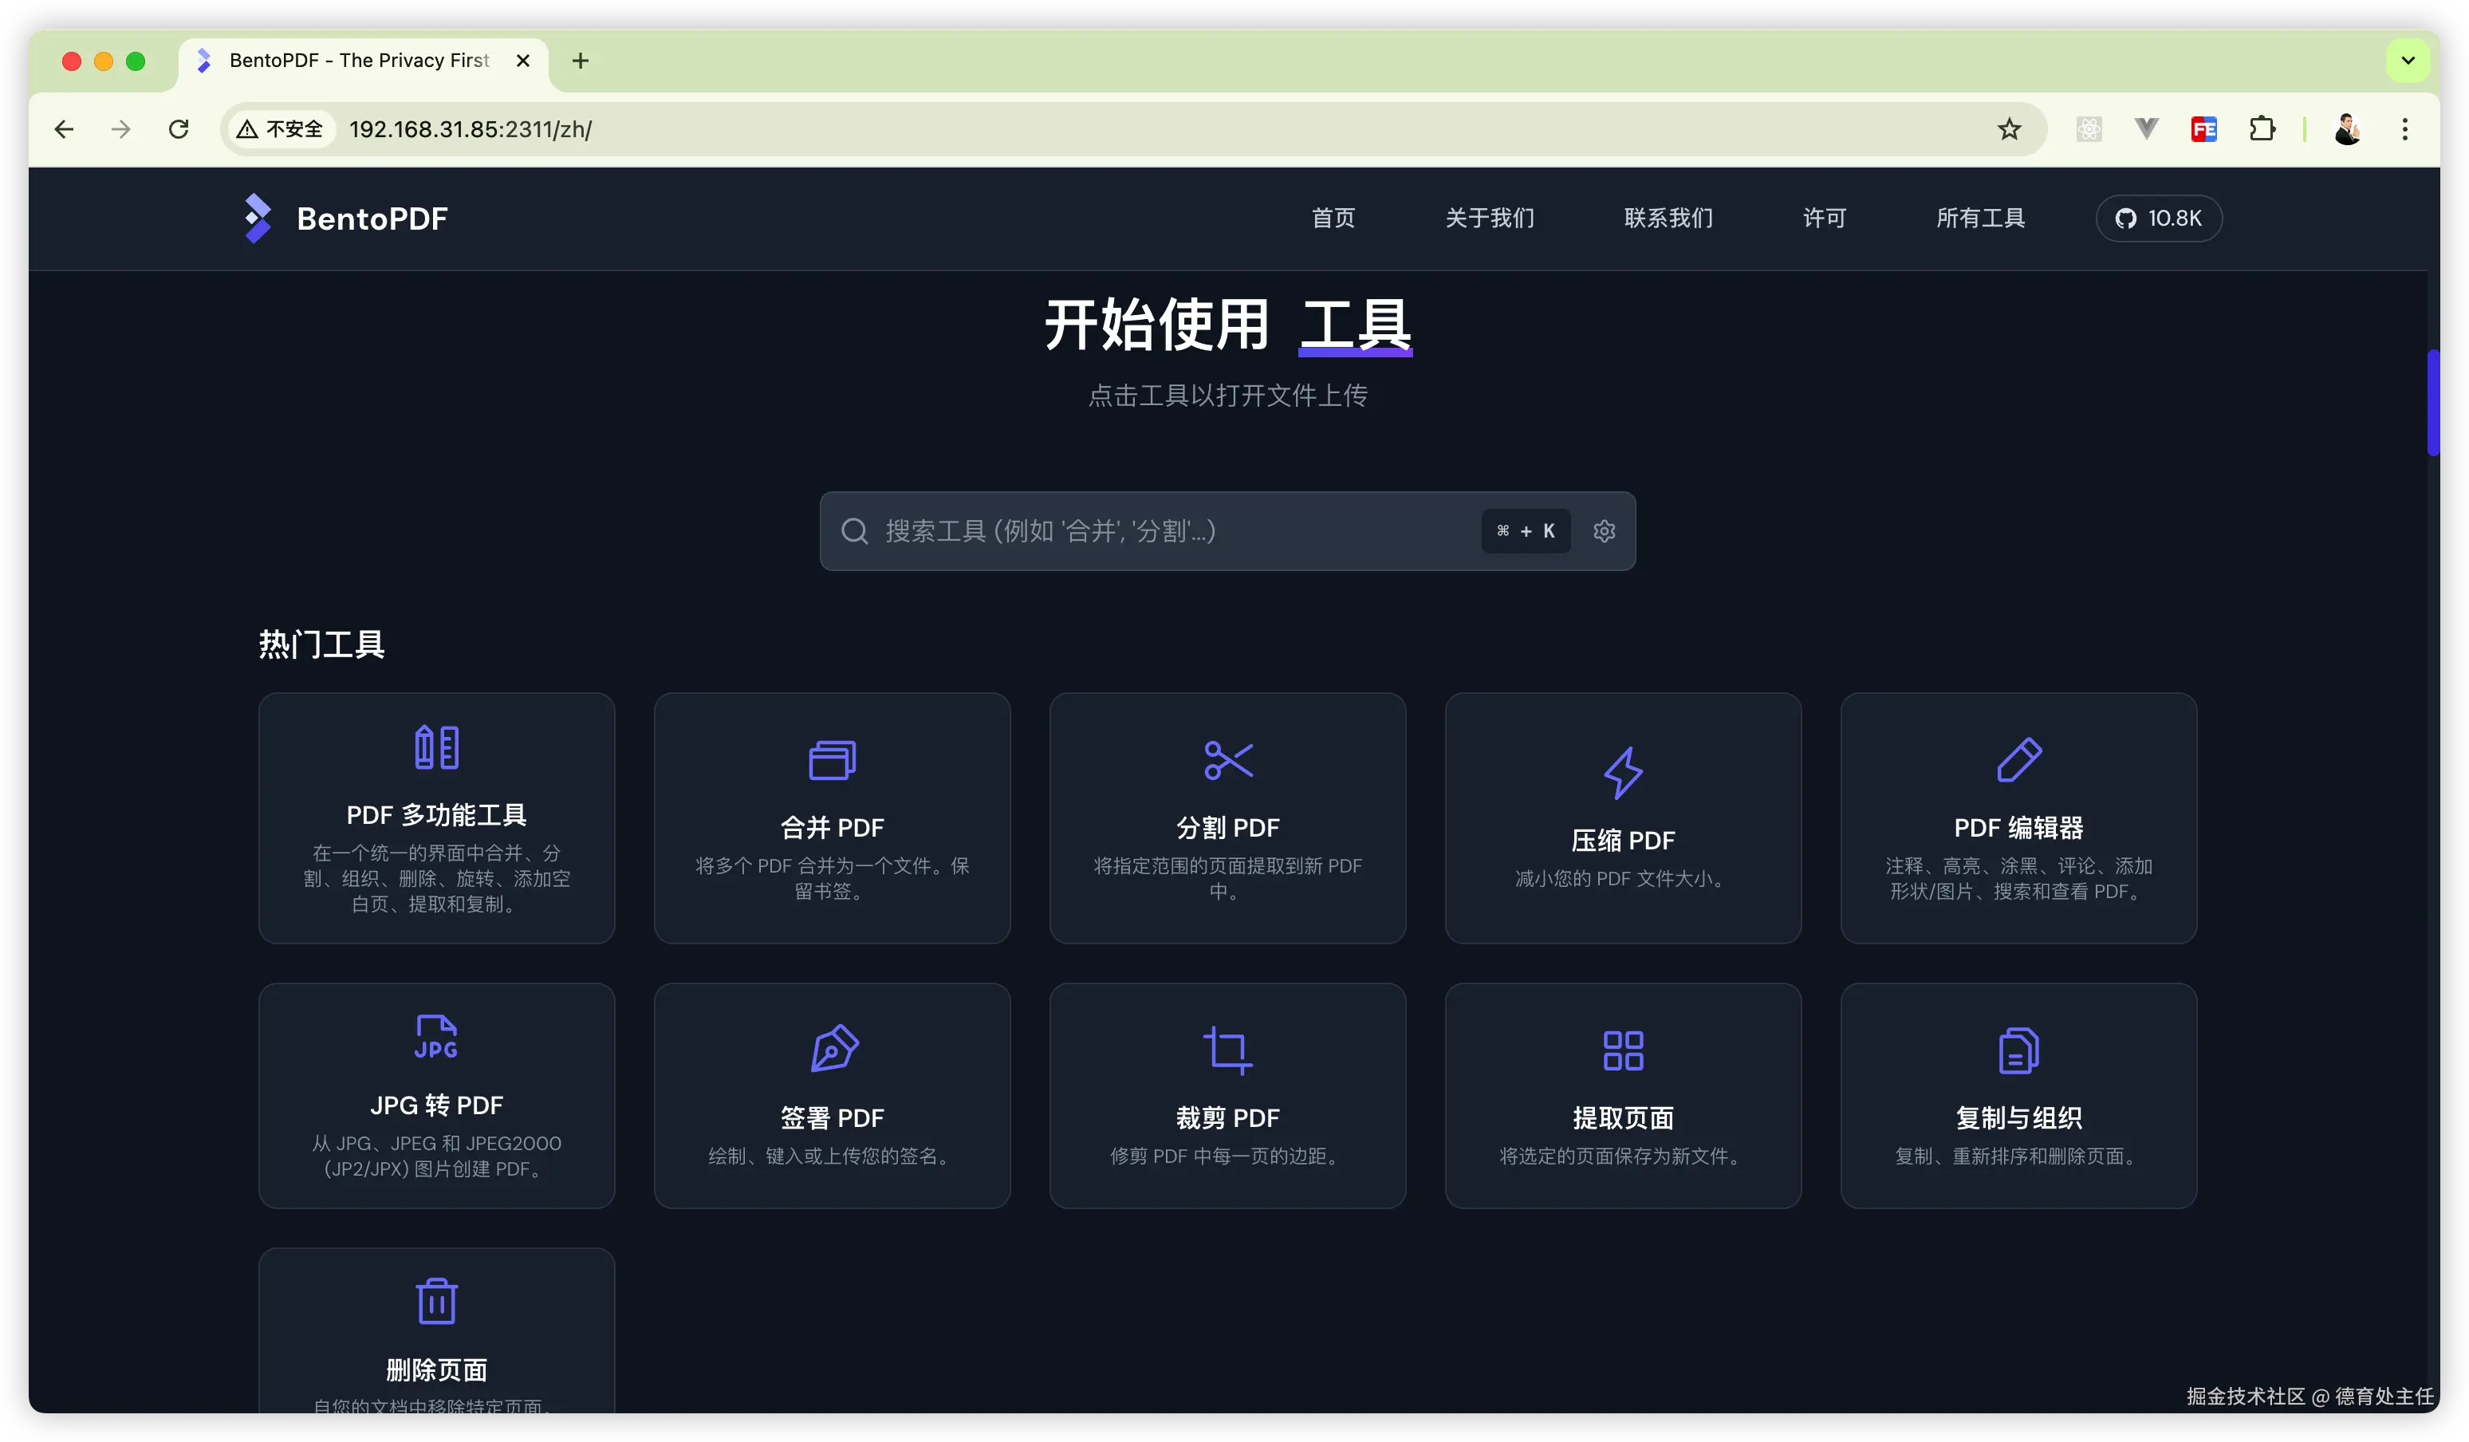Click the 复制与组织 title text

pyautogui.click(x=2019, y=1117)
